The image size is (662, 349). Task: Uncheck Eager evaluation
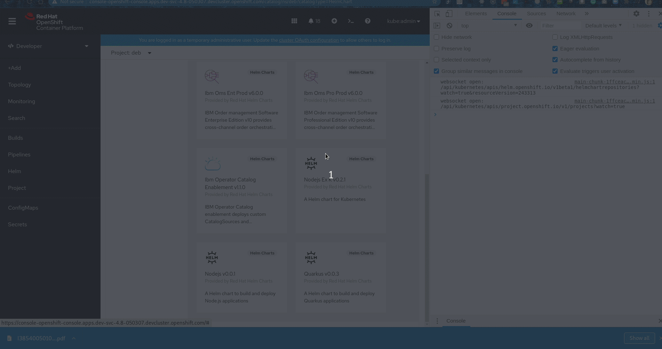(555, 49)
